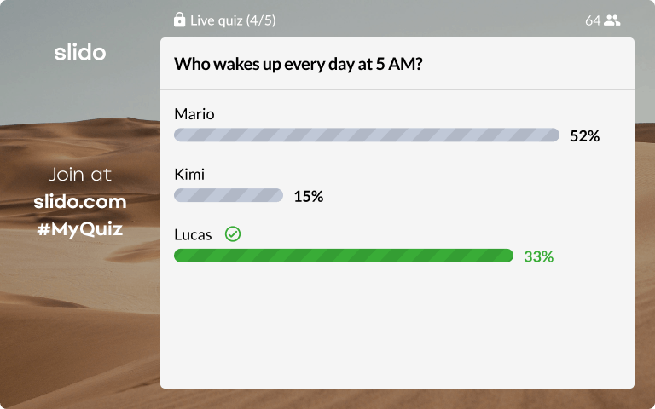The image size is (655, 409).
Task: Click the slido.com join link text
Action: click(80, 202)
